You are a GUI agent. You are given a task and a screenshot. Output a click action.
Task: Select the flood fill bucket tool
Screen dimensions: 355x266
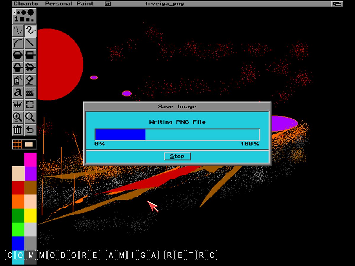[30, 80]
